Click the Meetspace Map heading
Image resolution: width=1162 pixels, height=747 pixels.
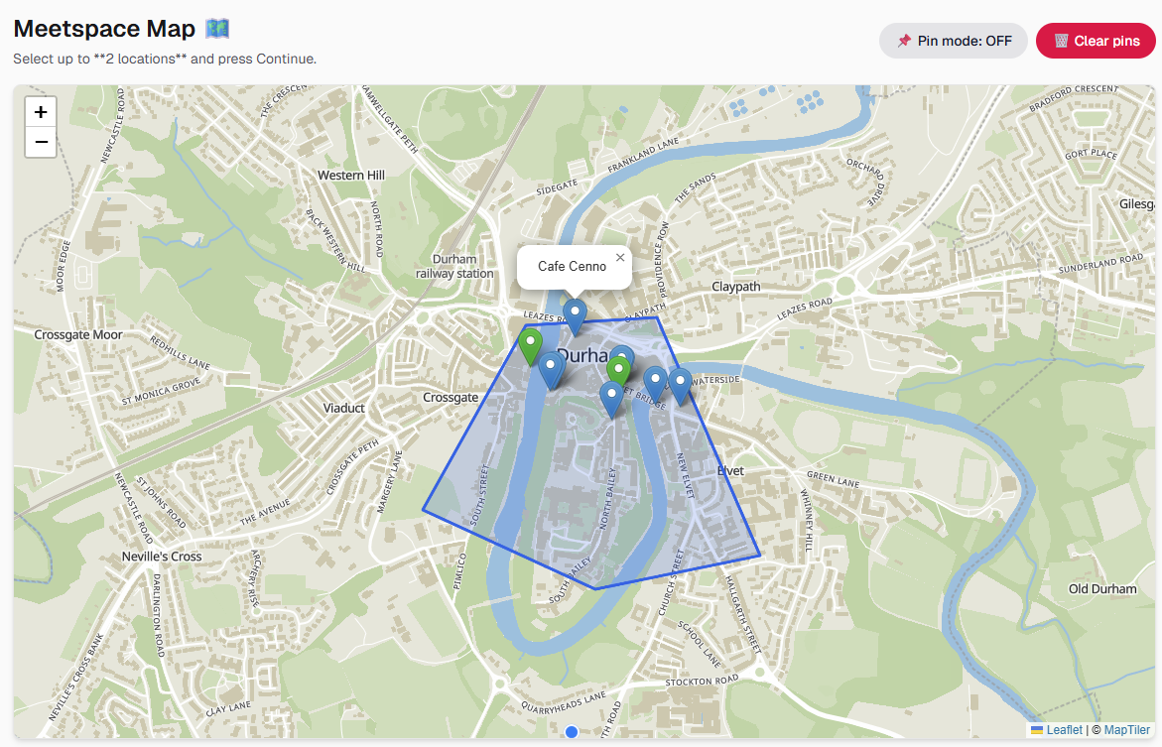pos(104,28)
